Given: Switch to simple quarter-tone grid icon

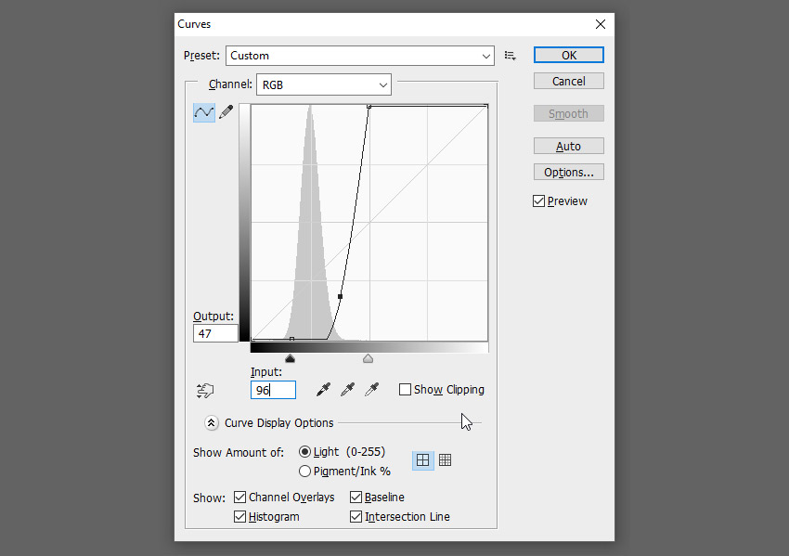Looking at the screenshot, I should 422,459.
